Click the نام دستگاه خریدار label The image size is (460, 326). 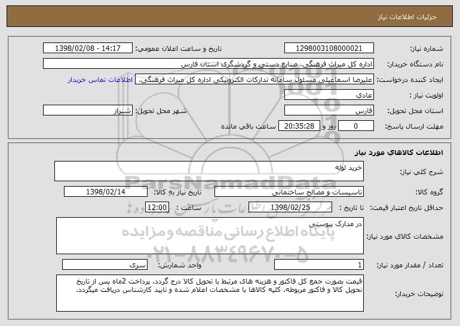[x=415, y=64]
